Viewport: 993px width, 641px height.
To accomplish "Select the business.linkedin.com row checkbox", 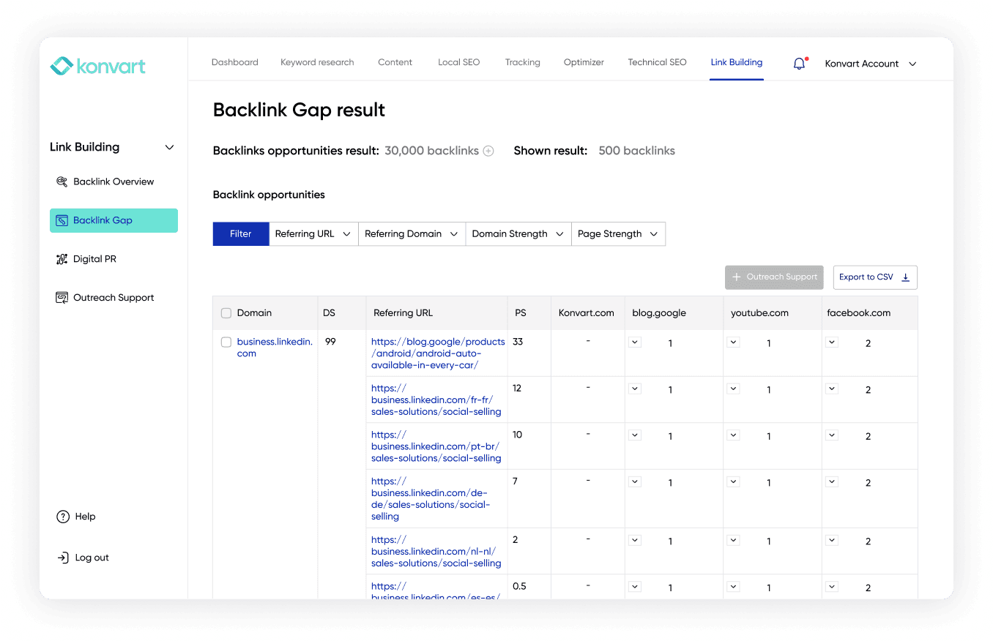I will 226,342.
